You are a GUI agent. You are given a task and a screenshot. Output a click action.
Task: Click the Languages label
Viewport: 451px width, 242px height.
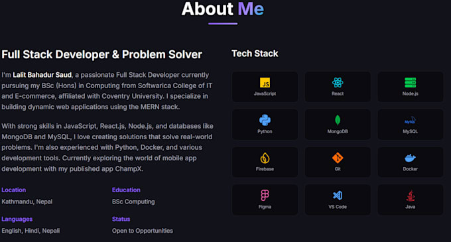point(17,219)
